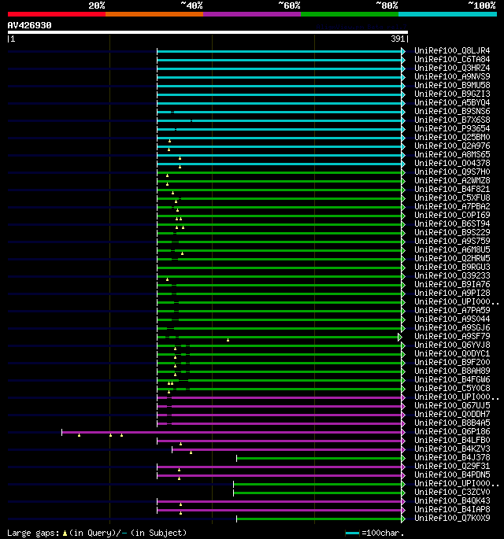Select hit label UniRef100_A6M8U5

click(452, 250)
